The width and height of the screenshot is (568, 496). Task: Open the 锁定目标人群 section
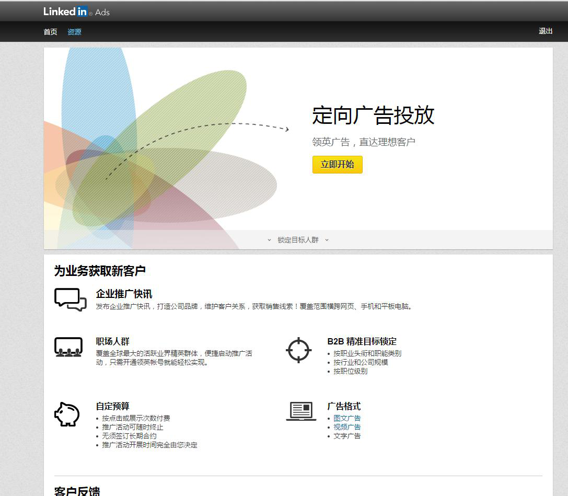[x=297, y=240]
